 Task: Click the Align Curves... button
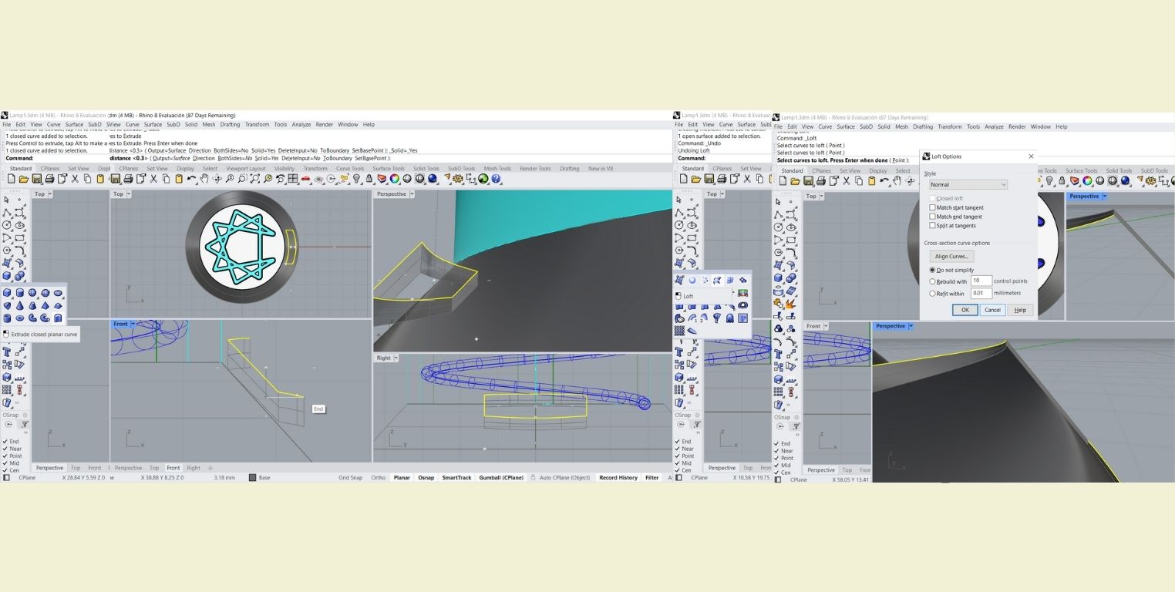click(952, 256)
